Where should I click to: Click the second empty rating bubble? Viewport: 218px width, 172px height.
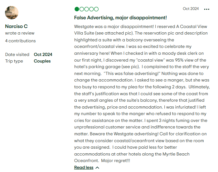(82, 9)
